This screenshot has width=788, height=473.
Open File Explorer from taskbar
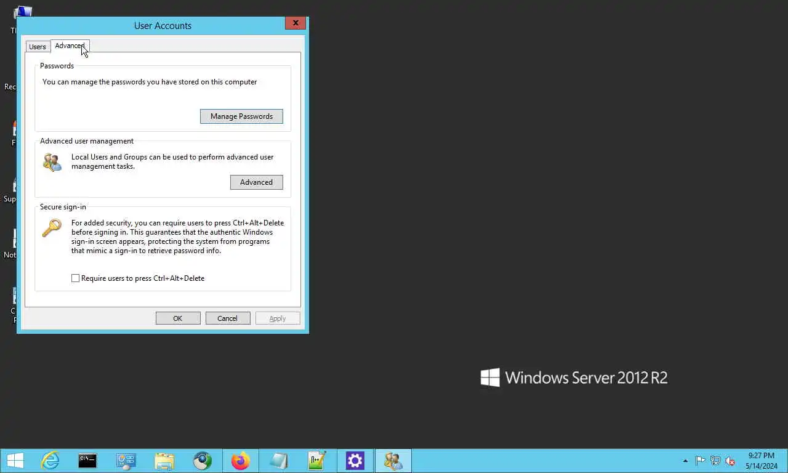164,461
